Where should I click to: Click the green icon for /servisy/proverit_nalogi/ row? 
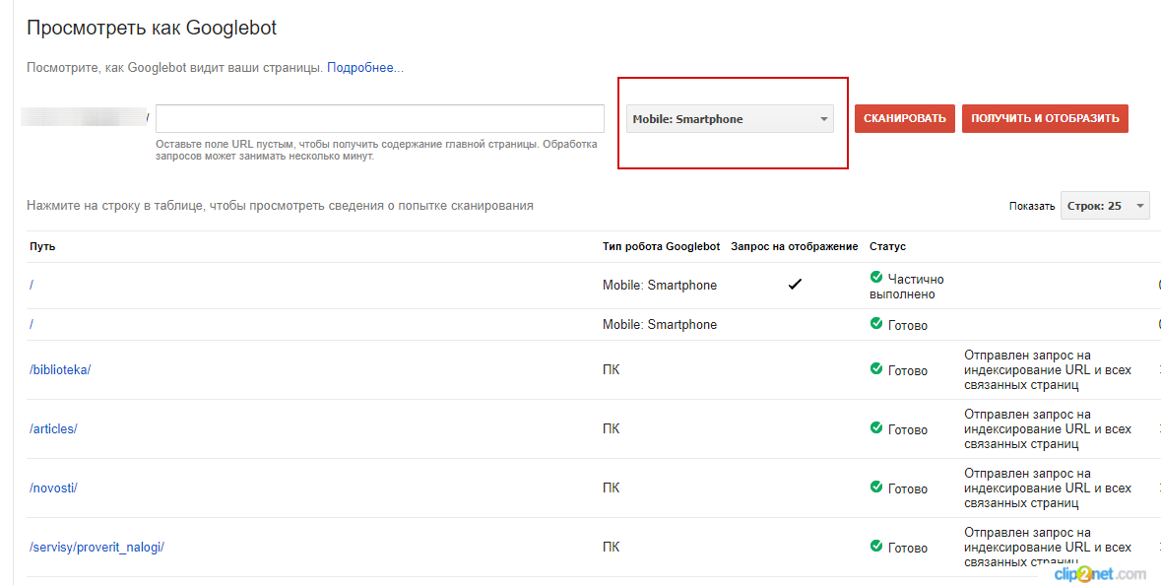click(x=876, y=547)
